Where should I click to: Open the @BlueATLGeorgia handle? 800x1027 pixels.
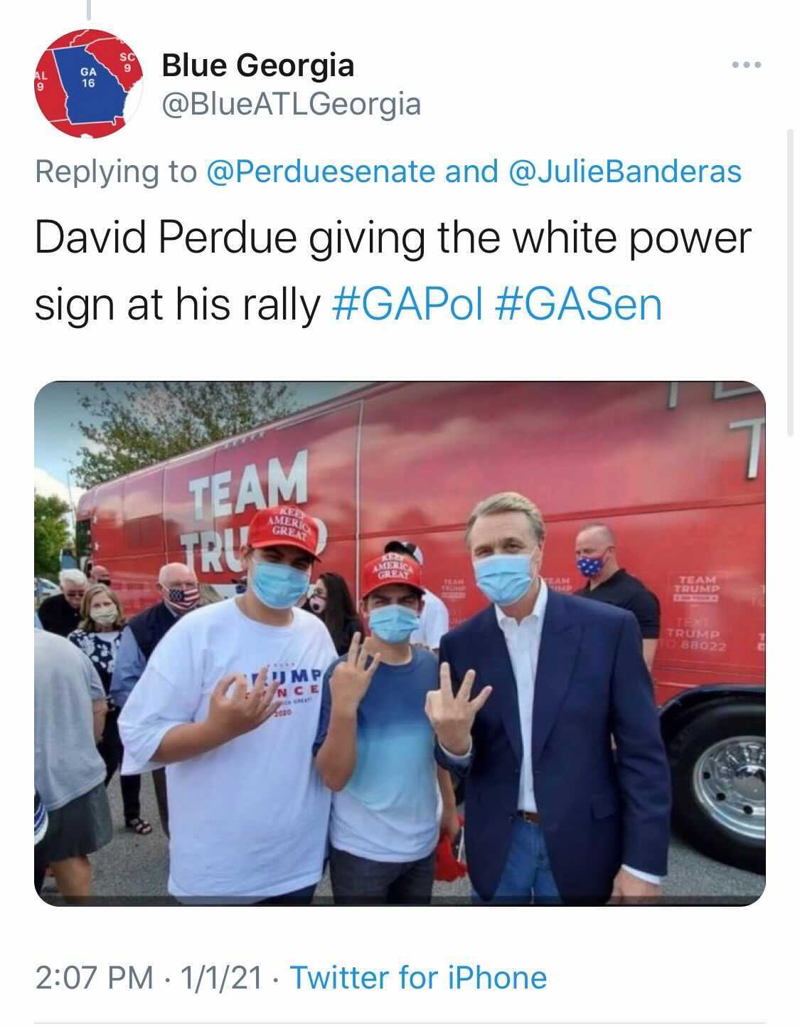[x=292, y=105]
